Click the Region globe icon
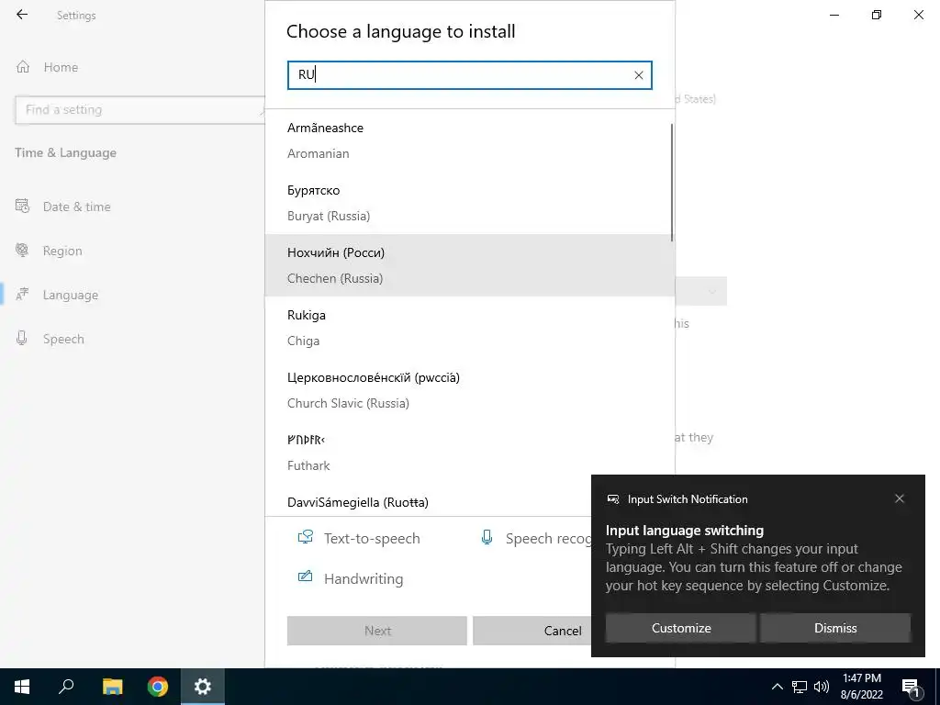The image size is (940, 705). click(x=22, y=250)
